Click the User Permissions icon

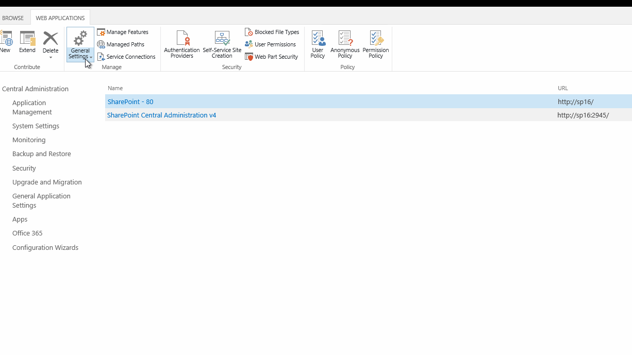250,44
